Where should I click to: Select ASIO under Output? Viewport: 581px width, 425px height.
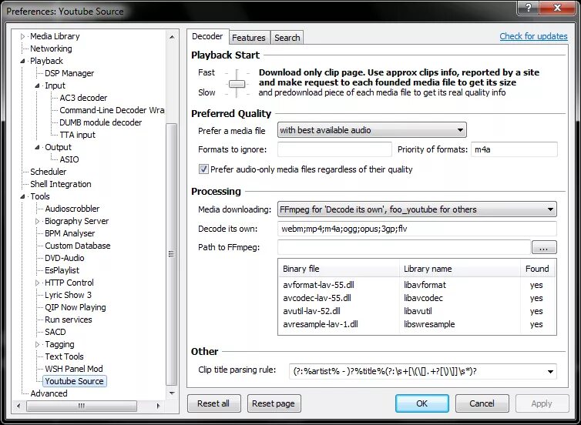tap(69, 159)
